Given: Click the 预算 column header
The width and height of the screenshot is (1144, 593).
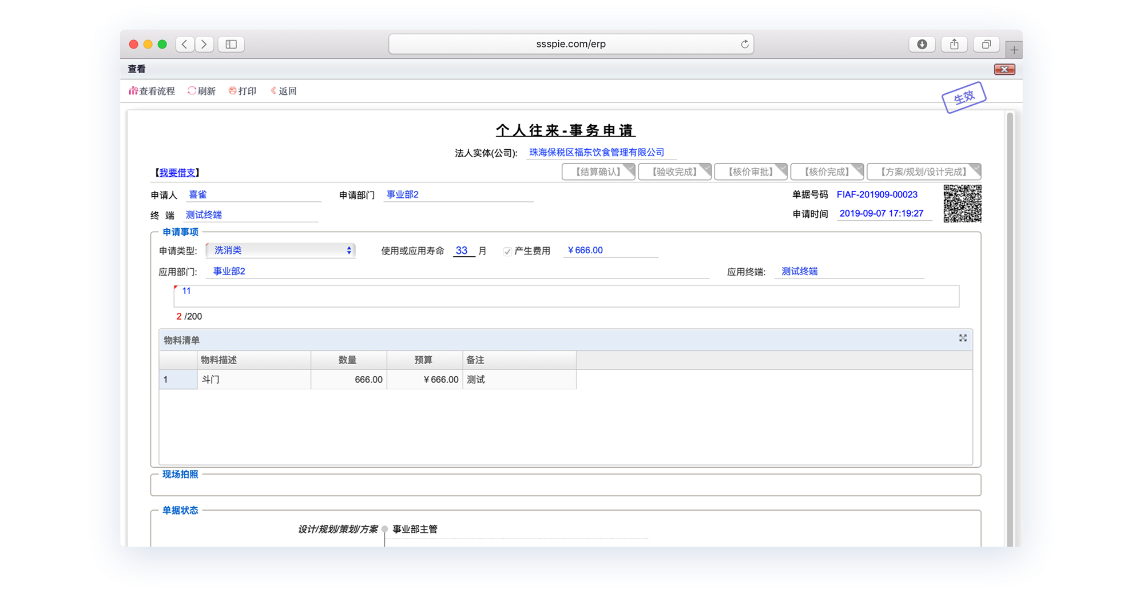Looking at the screenshot, I should [x=424, y=360].
